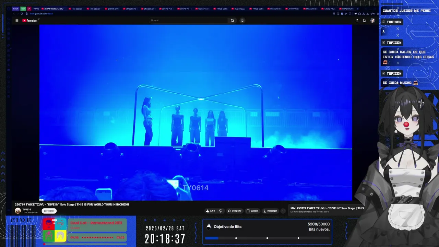Start voice search with the microphone
Viewport: 439px width, 247px height.
tap(242, 20)
